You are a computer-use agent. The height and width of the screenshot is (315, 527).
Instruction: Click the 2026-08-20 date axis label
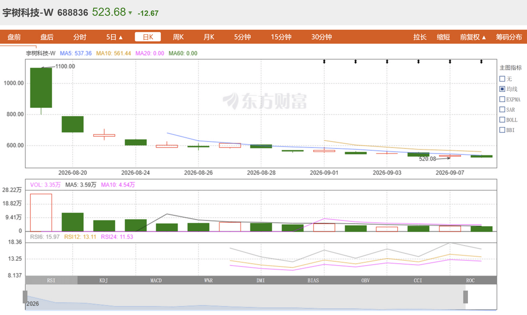click(x=73, y=173)
